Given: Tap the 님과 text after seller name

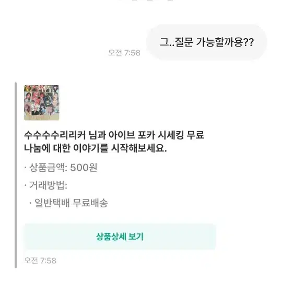Looking at the screenshot, I should pos(97,135).
